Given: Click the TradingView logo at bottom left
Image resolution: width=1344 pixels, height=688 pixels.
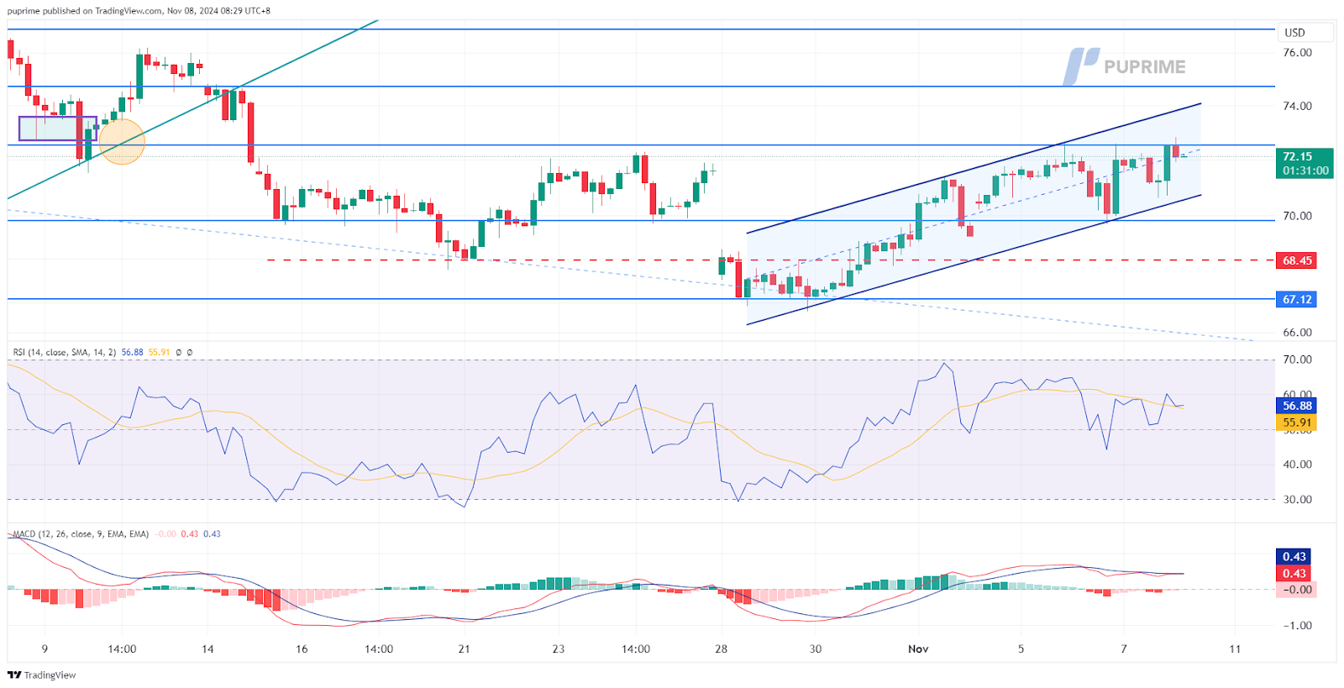Looking at the screenshot, I should [x=42, y=675].
